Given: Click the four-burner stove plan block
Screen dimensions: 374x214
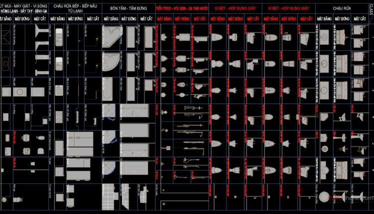Looking at the screenshot, I should point(58,90).
